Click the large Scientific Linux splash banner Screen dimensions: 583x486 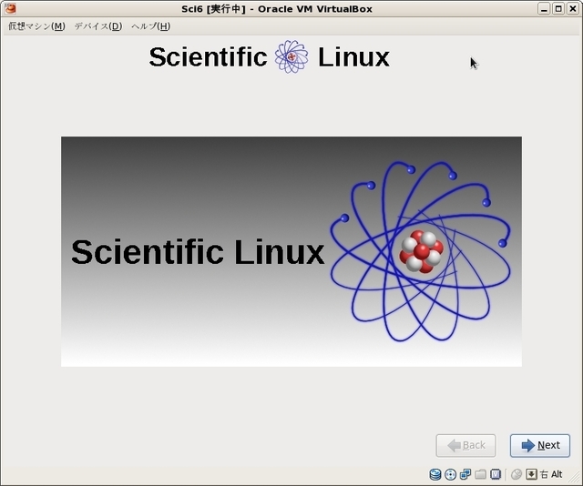point(291,251)
